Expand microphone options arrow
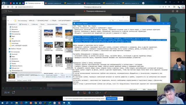Image resolution: width=186 pixels, height=105 pixels. pos(93,93)
